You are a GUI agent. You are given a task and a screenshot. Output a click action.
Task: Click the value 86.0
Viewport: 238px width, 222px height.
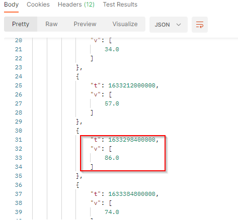click(112, 158)
